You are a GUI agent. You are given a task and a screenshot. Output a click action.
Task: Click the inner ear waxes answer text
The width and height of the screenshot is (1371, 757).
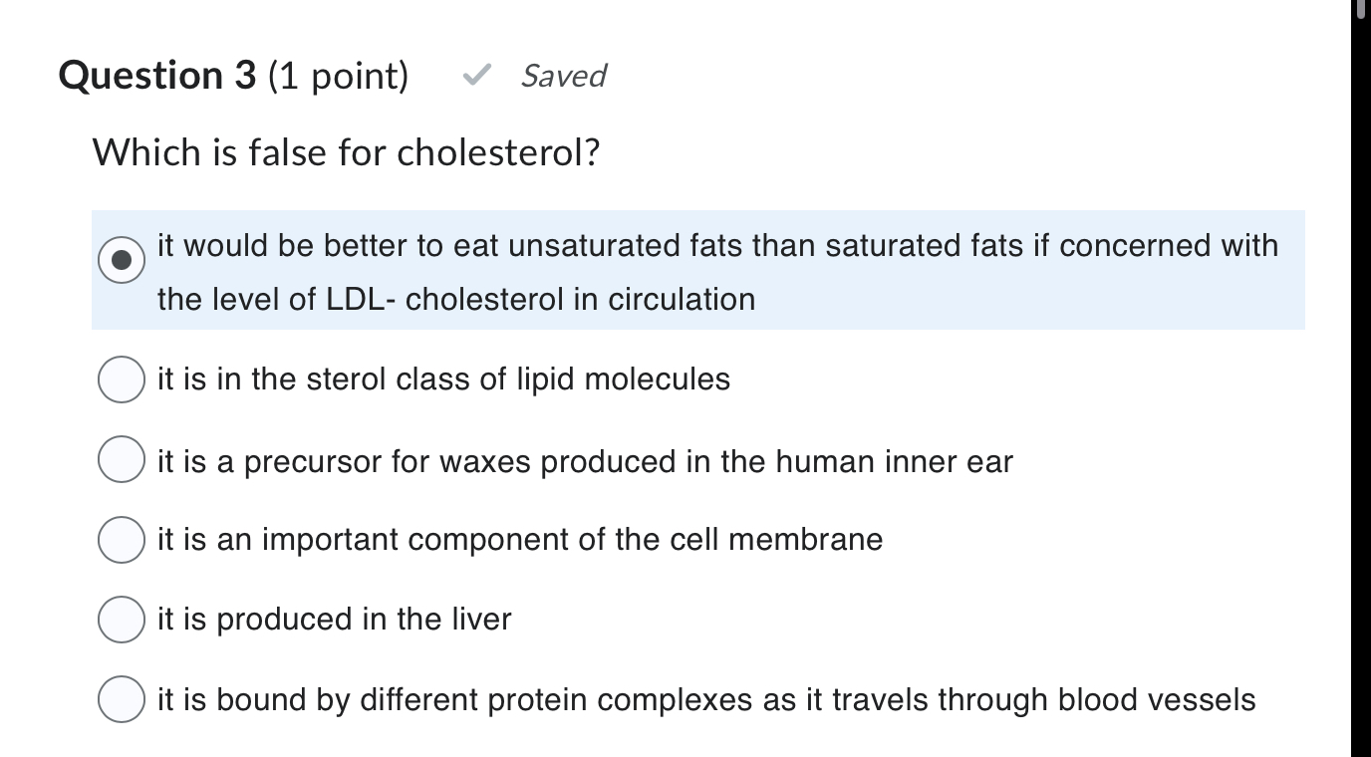point(585,460)
